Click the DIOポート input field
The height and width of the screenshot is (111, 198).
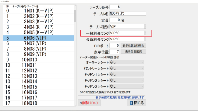115,45
